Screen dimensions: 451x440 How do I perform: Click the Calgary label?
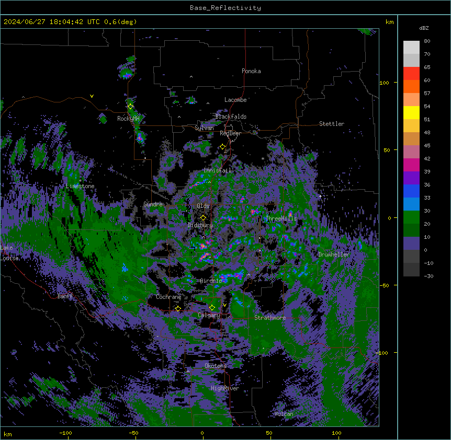[209, 315]
